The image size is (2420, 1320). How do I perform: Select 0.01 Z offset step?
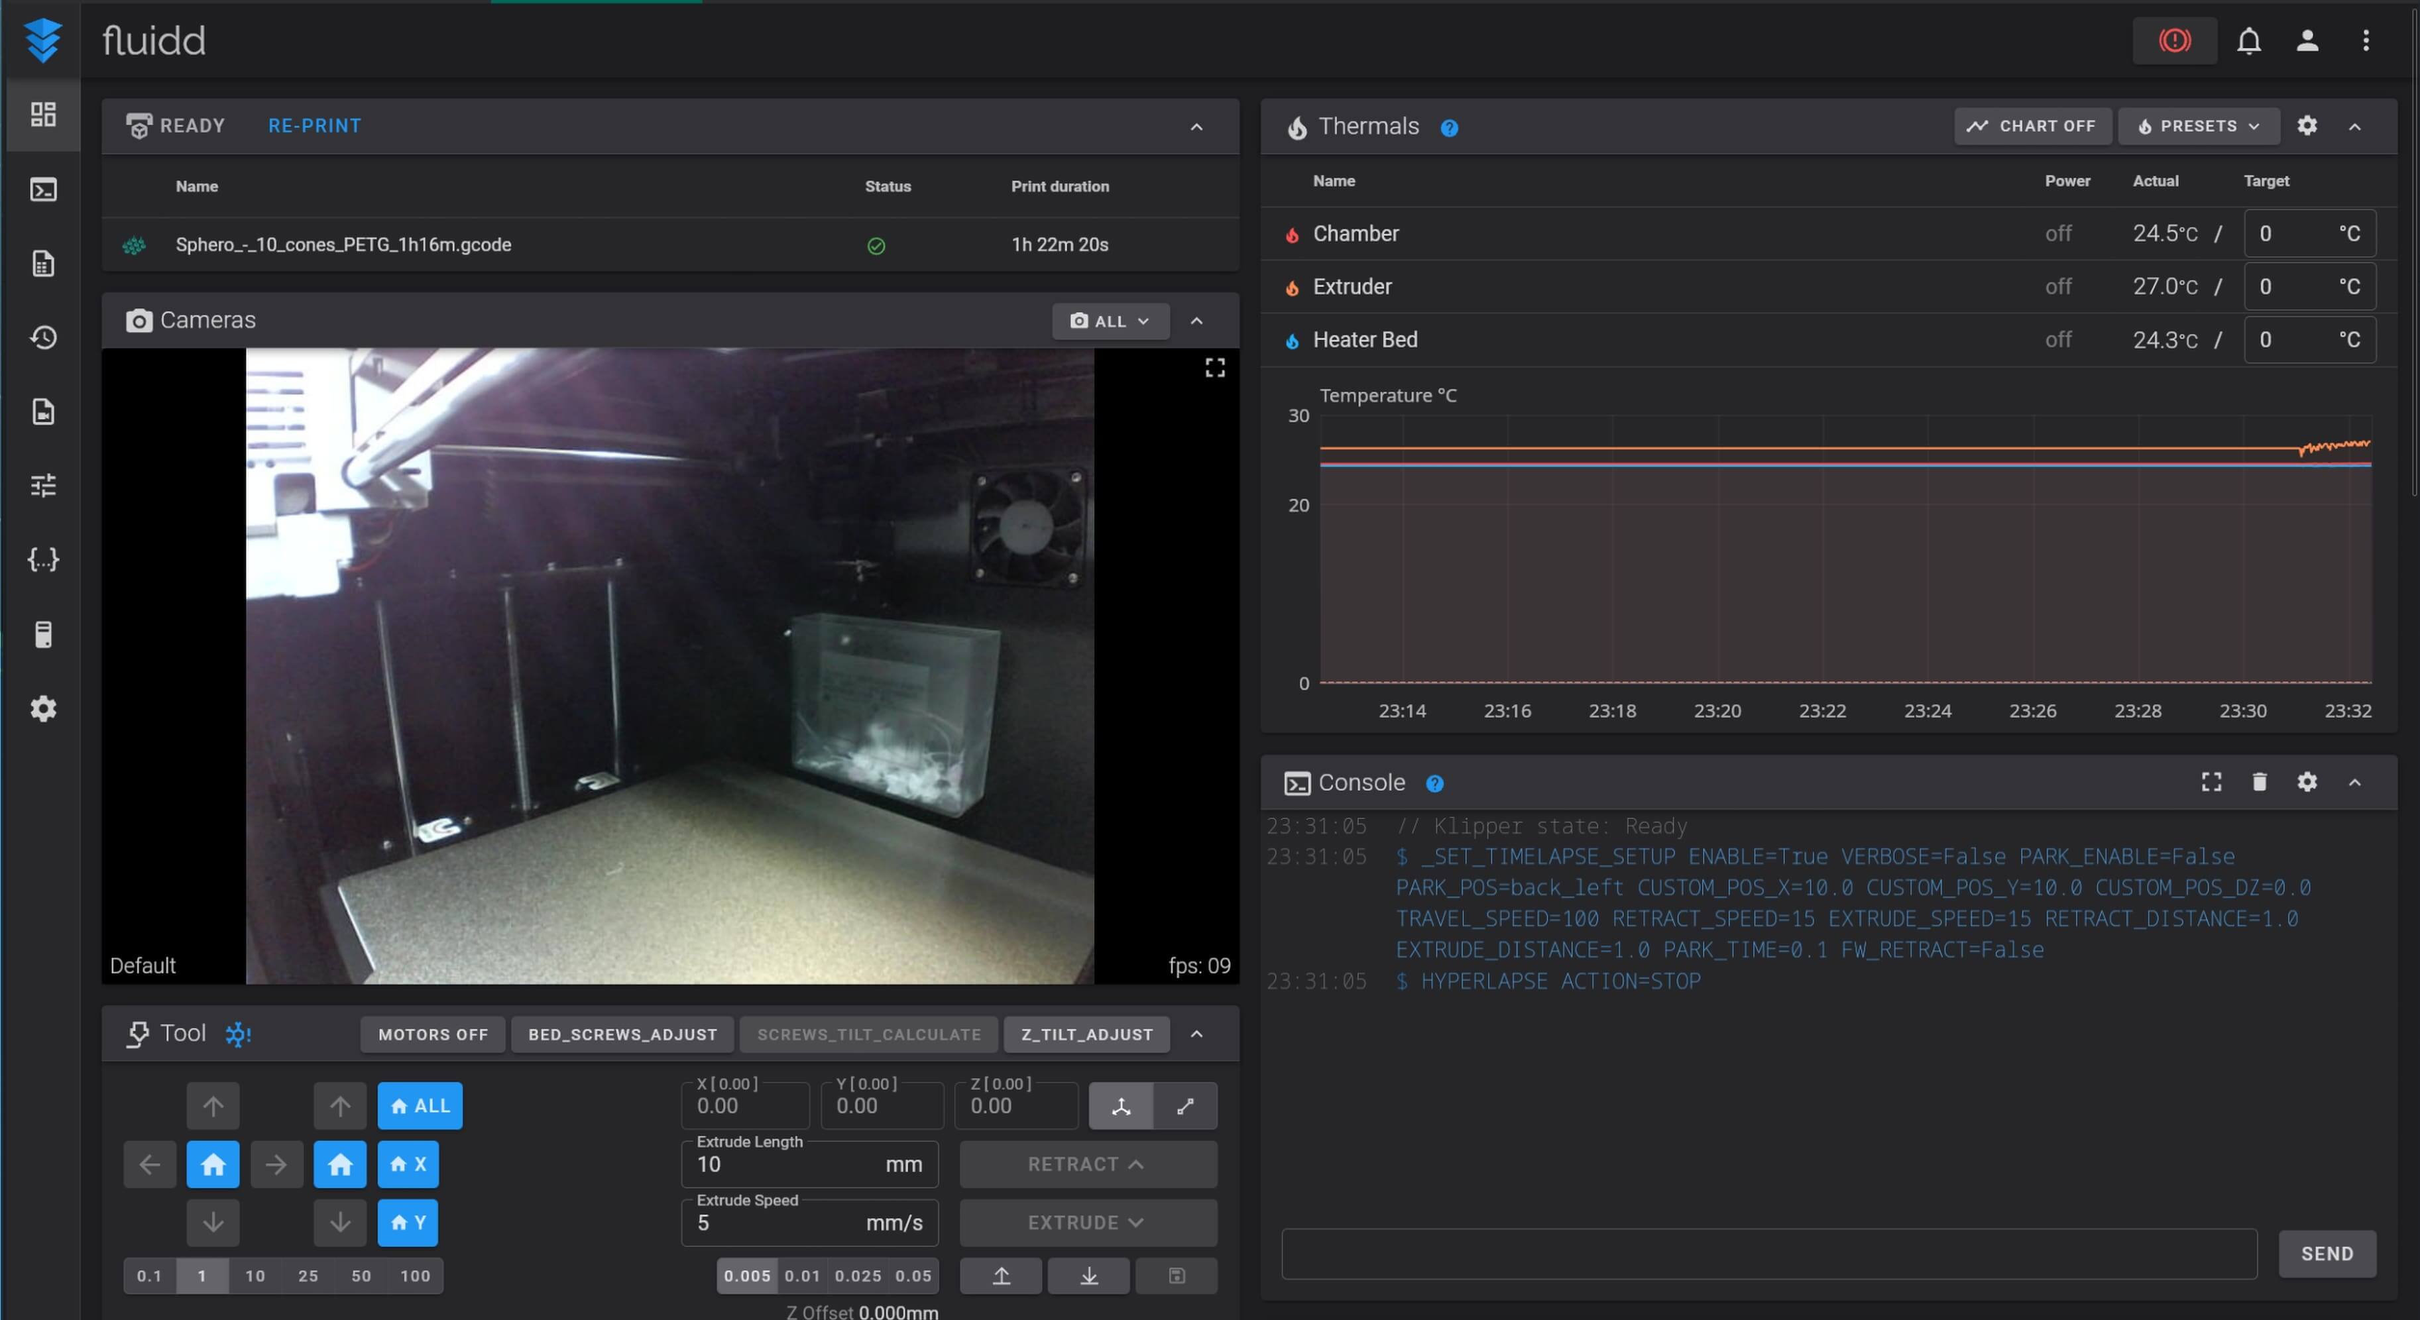tap(802, 1276)
